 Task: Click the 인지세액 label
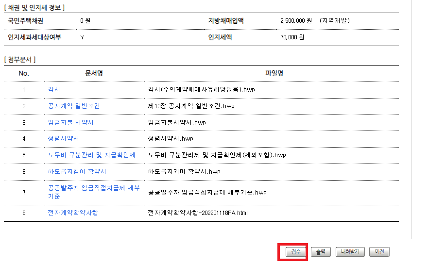[x=220, y=37]
